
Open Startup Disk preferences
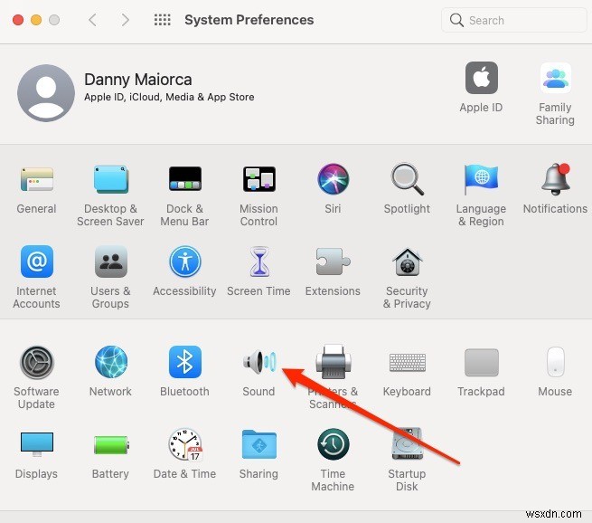407,443
